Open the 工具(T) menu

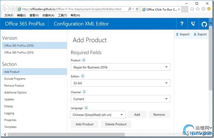pyautogui.click(x=62, y=15)
